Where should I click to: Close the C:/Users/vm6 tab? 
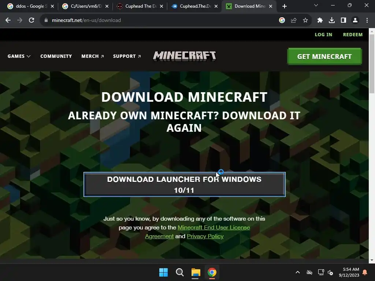107,7
